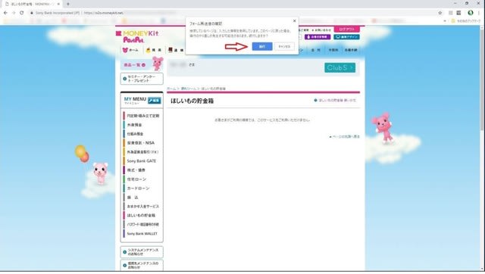485x274 pixels.
Task: Click the MONEYKit PostPet logo
Action: click(x=137, y=36)
